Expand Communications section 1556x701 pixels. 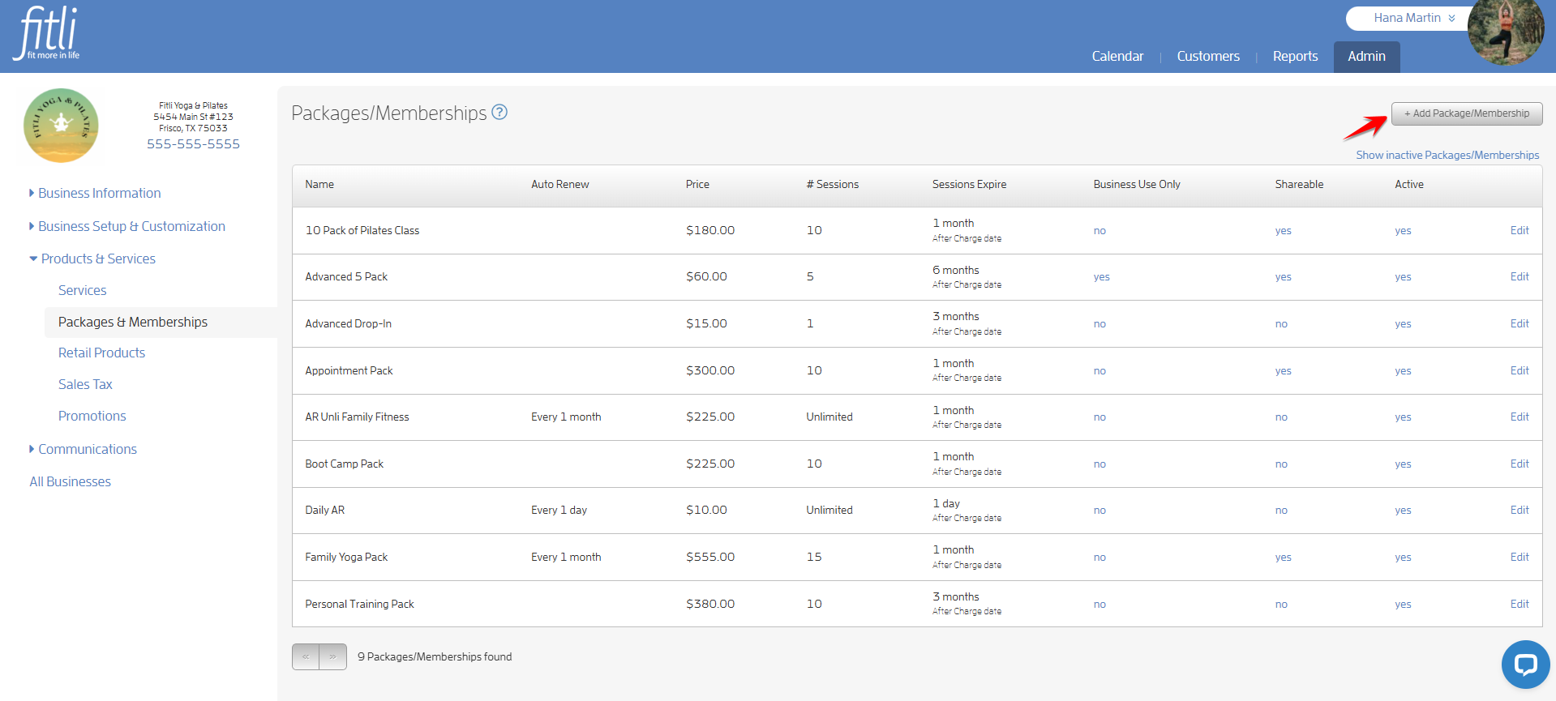83,449
